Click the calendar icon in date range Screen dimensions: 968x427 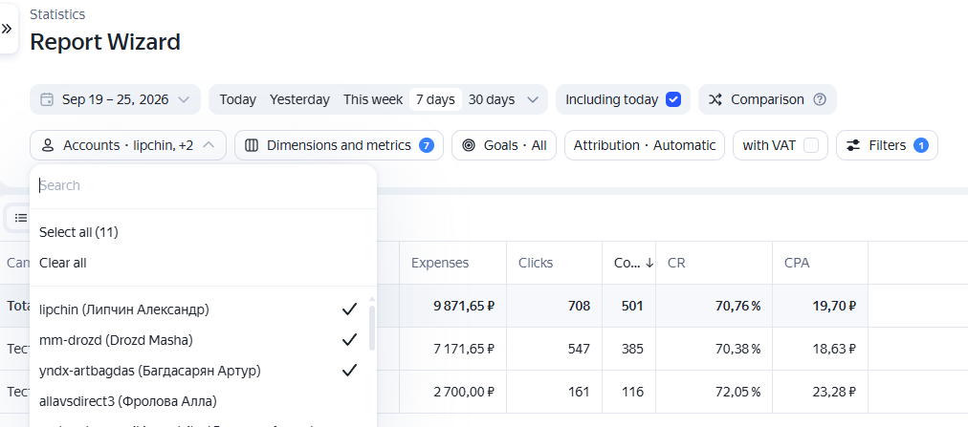pos(47,99)
